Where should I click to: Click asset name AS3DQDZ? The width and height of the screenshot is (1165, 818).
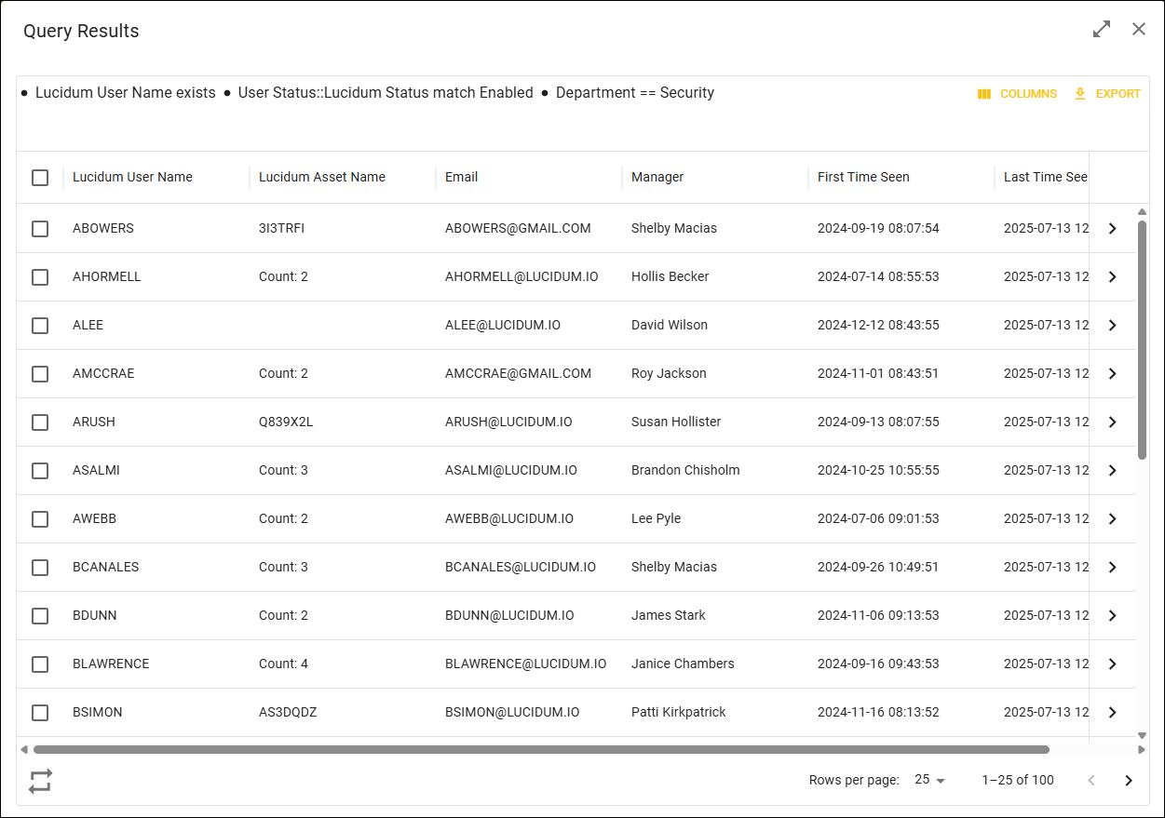coord(288,712)
